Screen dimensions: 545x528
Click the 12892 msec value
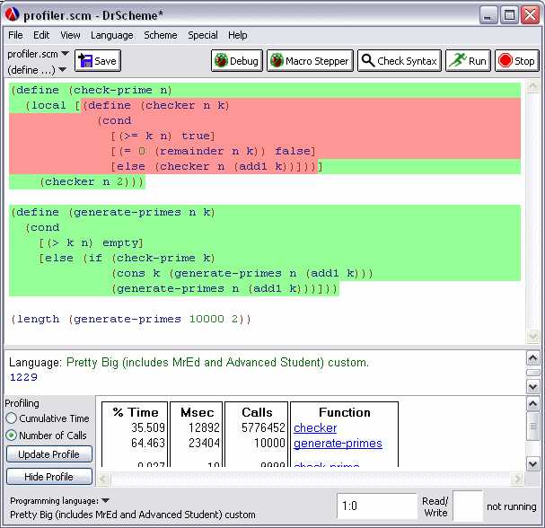tap(204, 427)
